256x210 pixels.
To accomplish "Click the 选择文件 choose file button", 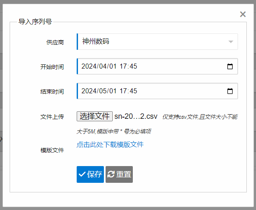I will coord(95,116).
